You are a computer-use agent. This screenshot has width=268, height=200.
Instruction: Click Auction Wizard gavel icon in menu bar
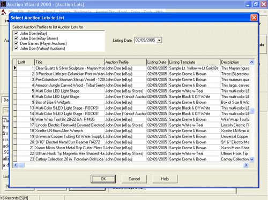point(4,12)
